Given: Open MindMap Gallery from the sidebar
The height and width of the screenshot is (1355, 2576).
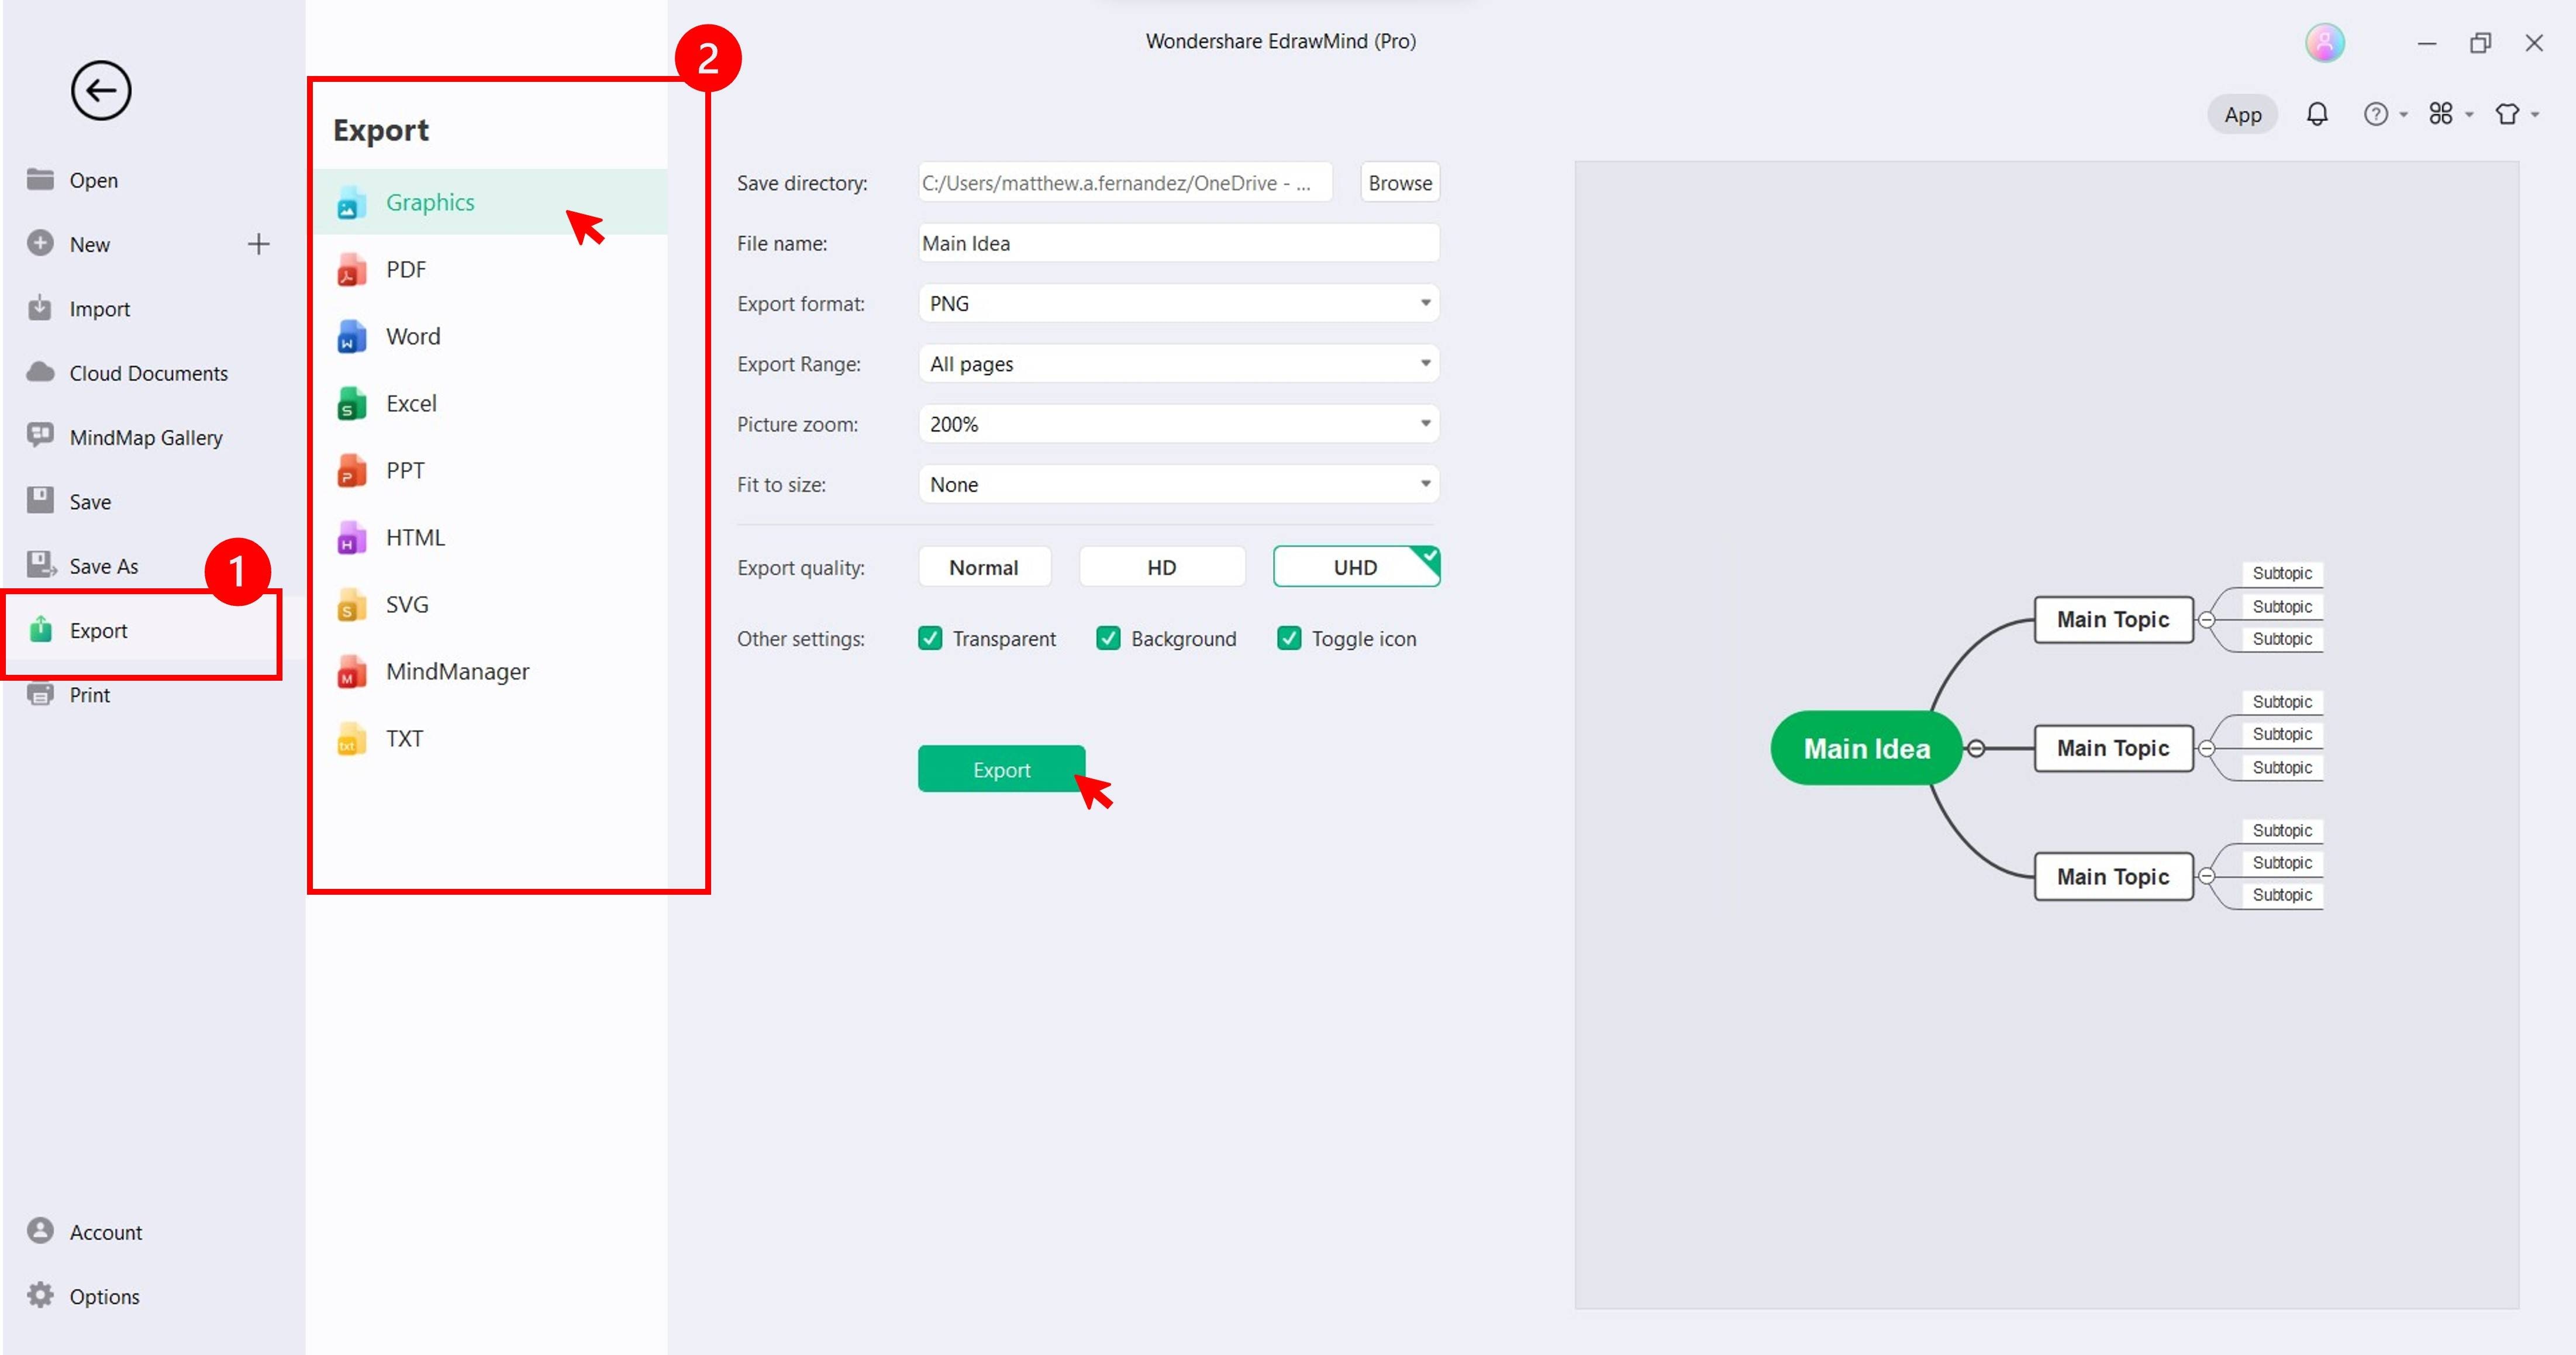Looking at the screenshot, I should pyautogui.click(x=146, y=437).
